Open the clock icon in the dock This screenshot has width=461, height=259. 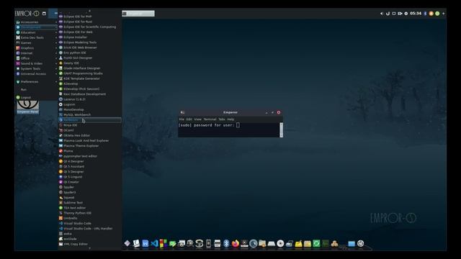[253, 243]
